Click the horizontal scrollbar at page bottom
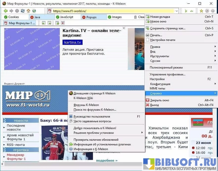218x171 pixels. coord(71,164)
